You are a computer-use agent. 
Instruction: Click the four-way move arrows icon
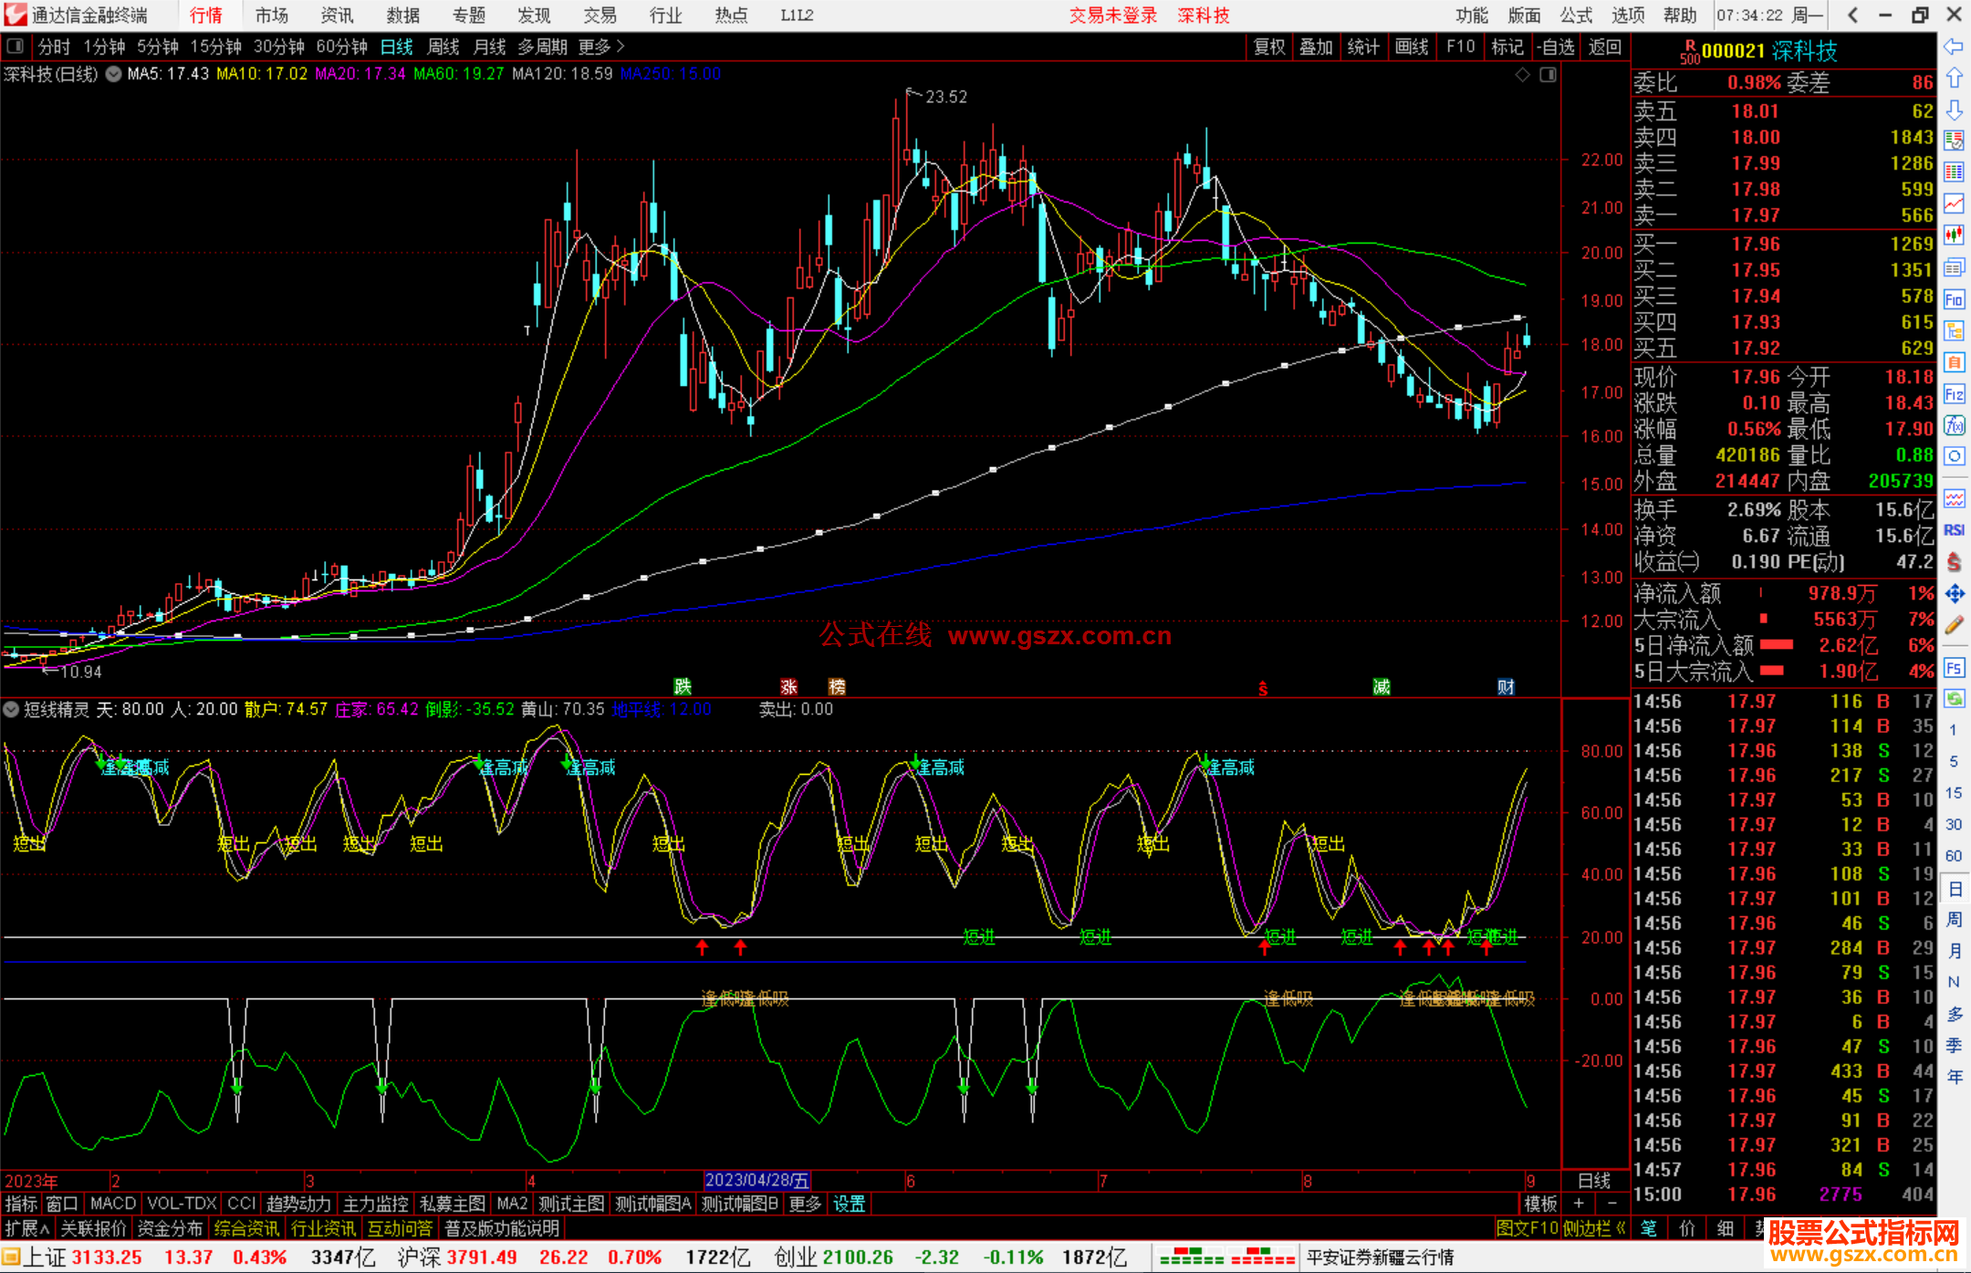pyautogui.click(x=1954, y=594)
